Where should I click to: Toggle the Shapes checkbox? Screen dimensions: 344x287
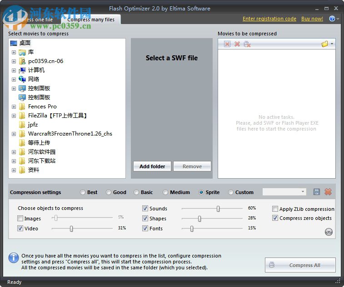click(145, 218)
